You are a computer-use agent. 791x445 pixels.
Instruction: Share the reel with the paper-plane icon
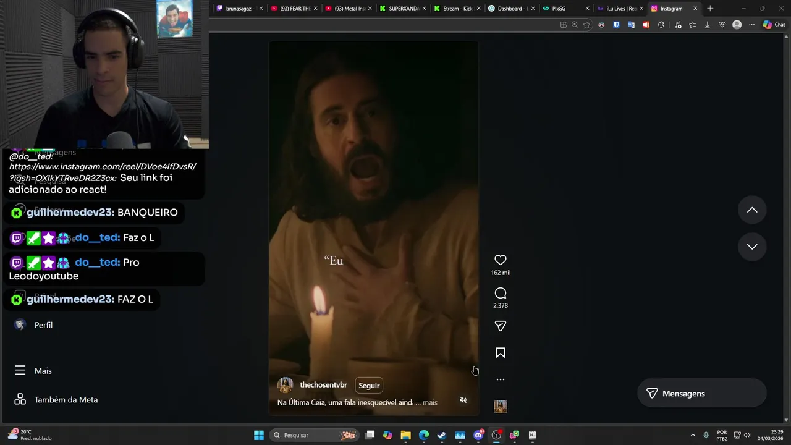(501, 326)
